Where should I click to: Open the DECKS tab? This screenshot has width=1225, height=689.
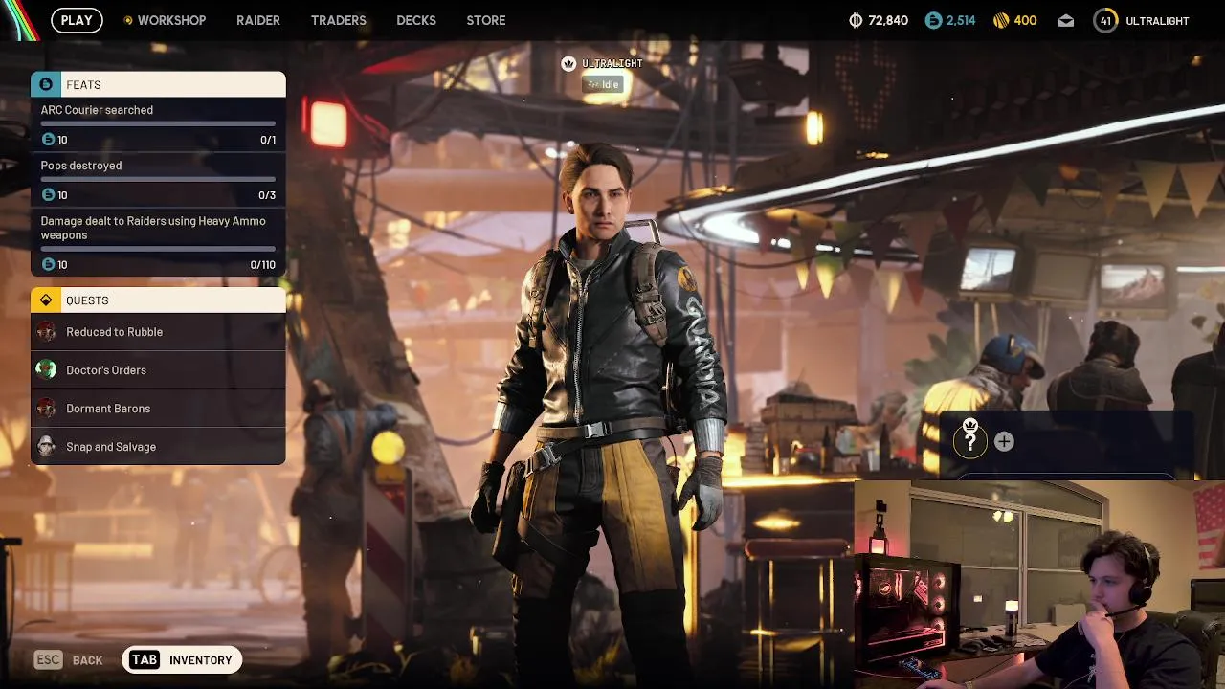point(416,20)
